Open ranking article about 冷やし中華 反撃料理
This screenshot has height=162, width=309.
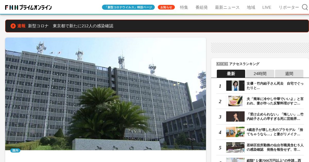pyautogui.click(x=275, y=101)
